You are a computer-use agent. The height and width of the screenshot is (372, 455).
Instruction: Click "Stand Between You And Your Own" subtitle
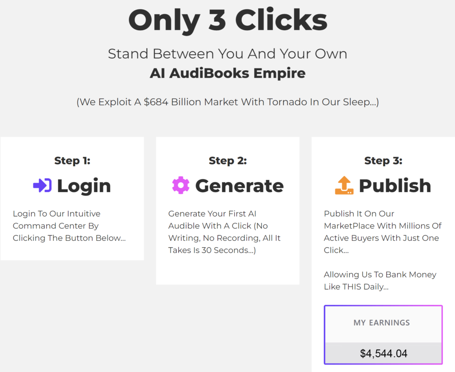[228, 54]
